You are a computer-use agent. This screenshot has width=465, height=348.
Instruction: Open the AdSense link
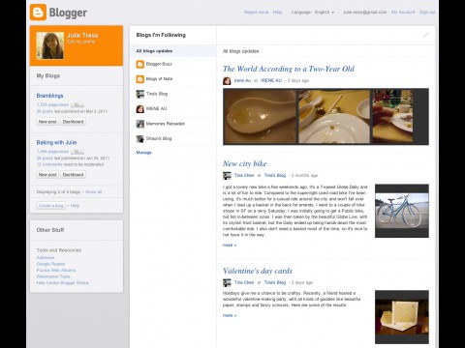[x=46, y=258]
